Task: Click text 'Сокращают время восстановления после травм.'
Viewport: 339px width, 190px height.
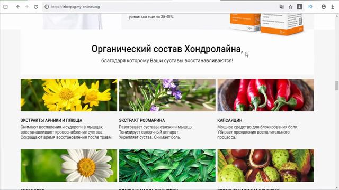Action: [66, 137]
